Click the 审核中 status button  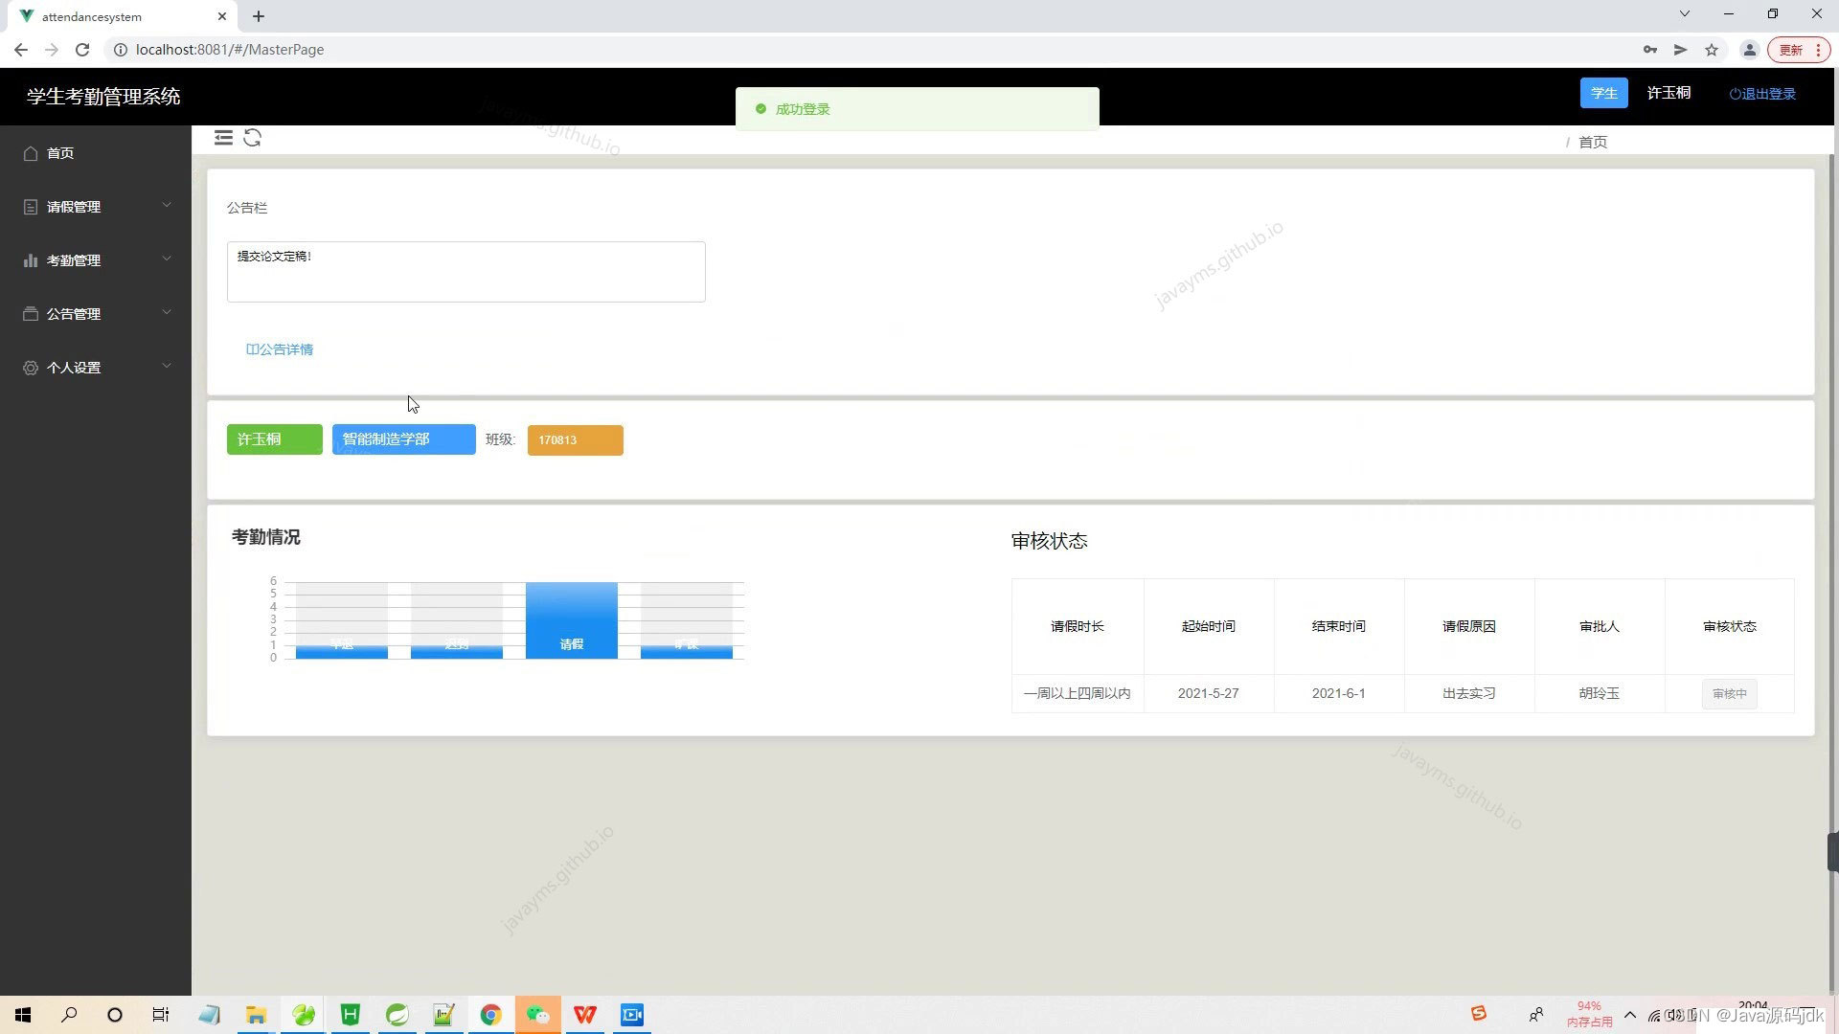1729,694
